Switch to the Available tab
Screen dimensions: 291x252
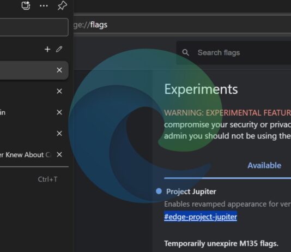[264, 165]
